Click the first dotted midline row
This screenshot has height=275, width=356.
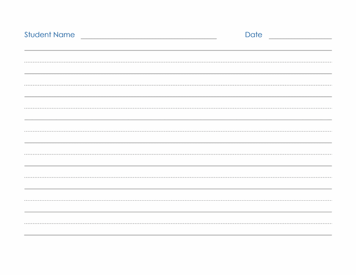178,62
